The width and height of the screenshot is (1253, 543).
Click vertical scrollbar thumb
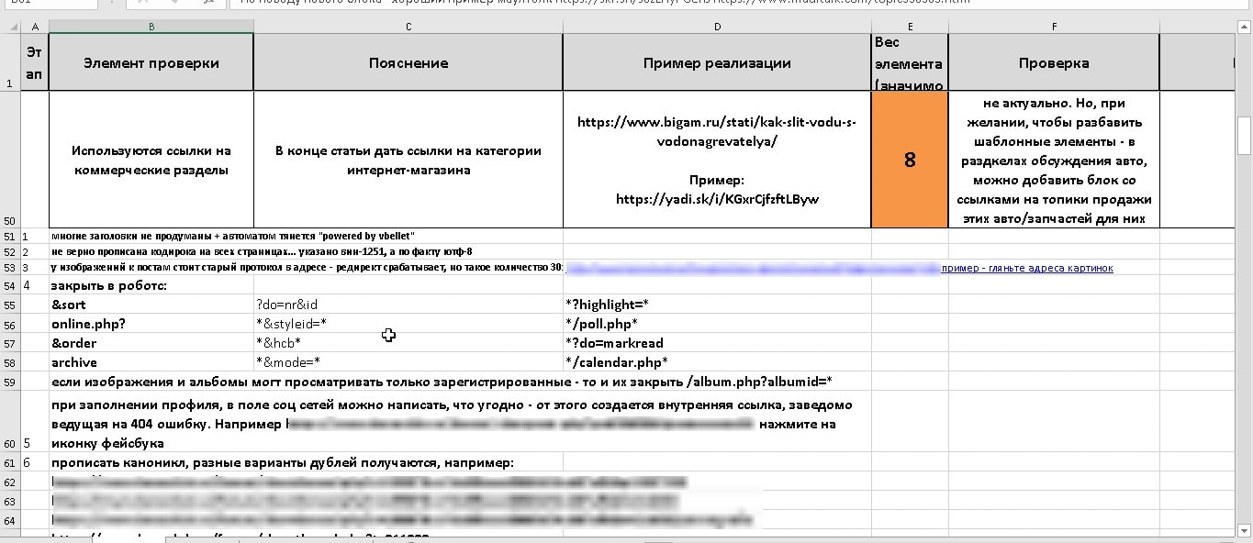pos(1245,135)
